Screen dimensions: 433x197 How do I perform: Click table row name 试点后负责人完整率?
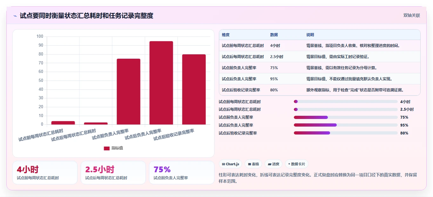pos(239,79)
